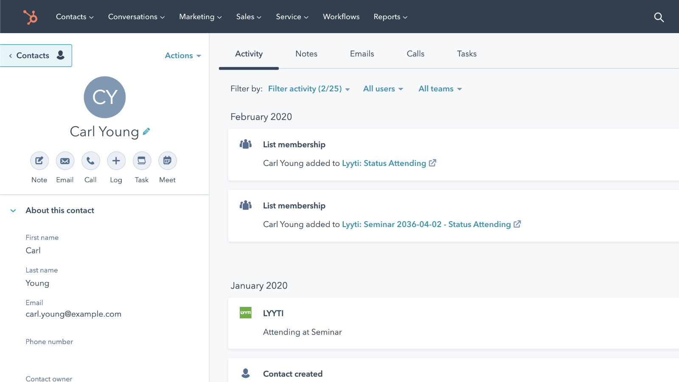Click the Carl Young avatar circle
This screenshot has width=679, height=382.
coord(104,97)
